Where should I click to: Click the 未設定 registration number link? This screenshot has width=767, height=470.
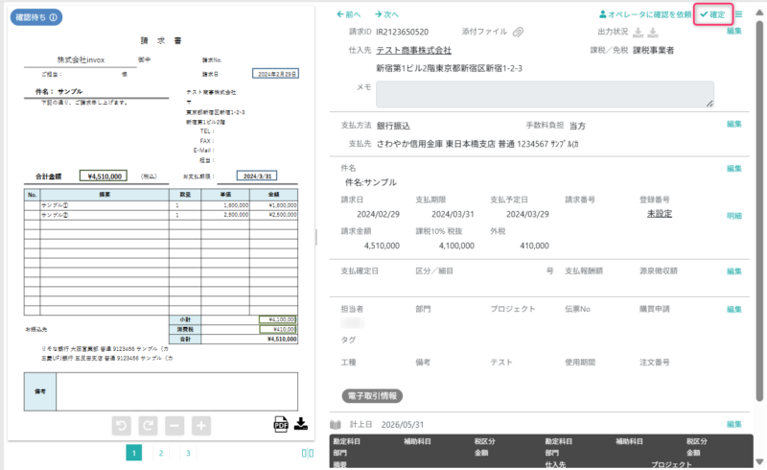click(x=660, y=214)
